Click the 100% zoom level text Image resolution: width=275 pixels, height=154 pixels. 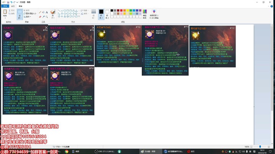247,147
